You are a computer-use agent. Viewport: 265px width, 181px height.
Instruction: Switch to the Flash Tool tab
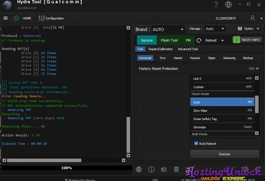pyautogui.click(x=169, y=40)
